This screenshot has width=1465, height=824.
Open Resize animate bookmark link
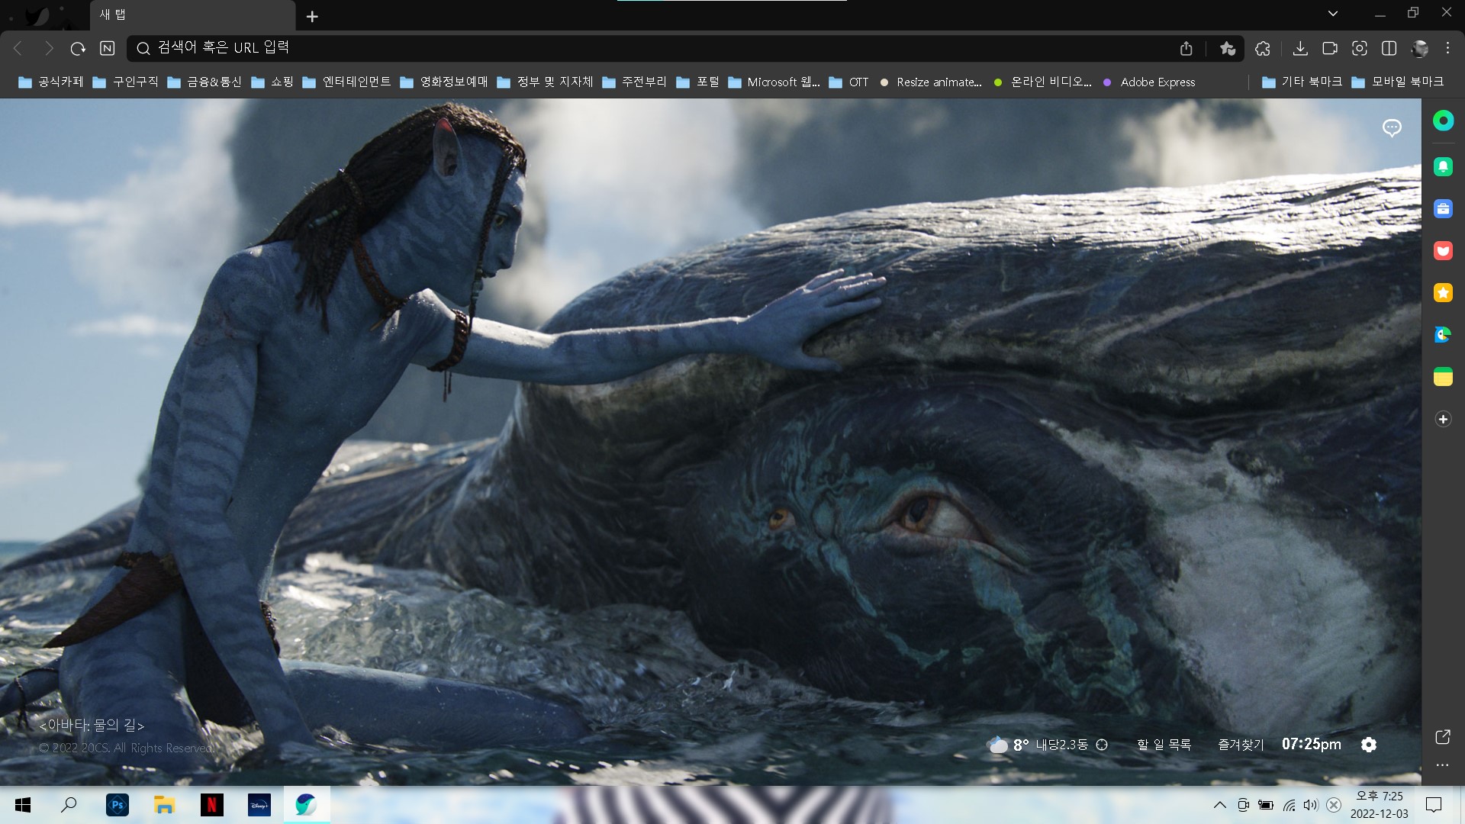pos(931,82)
